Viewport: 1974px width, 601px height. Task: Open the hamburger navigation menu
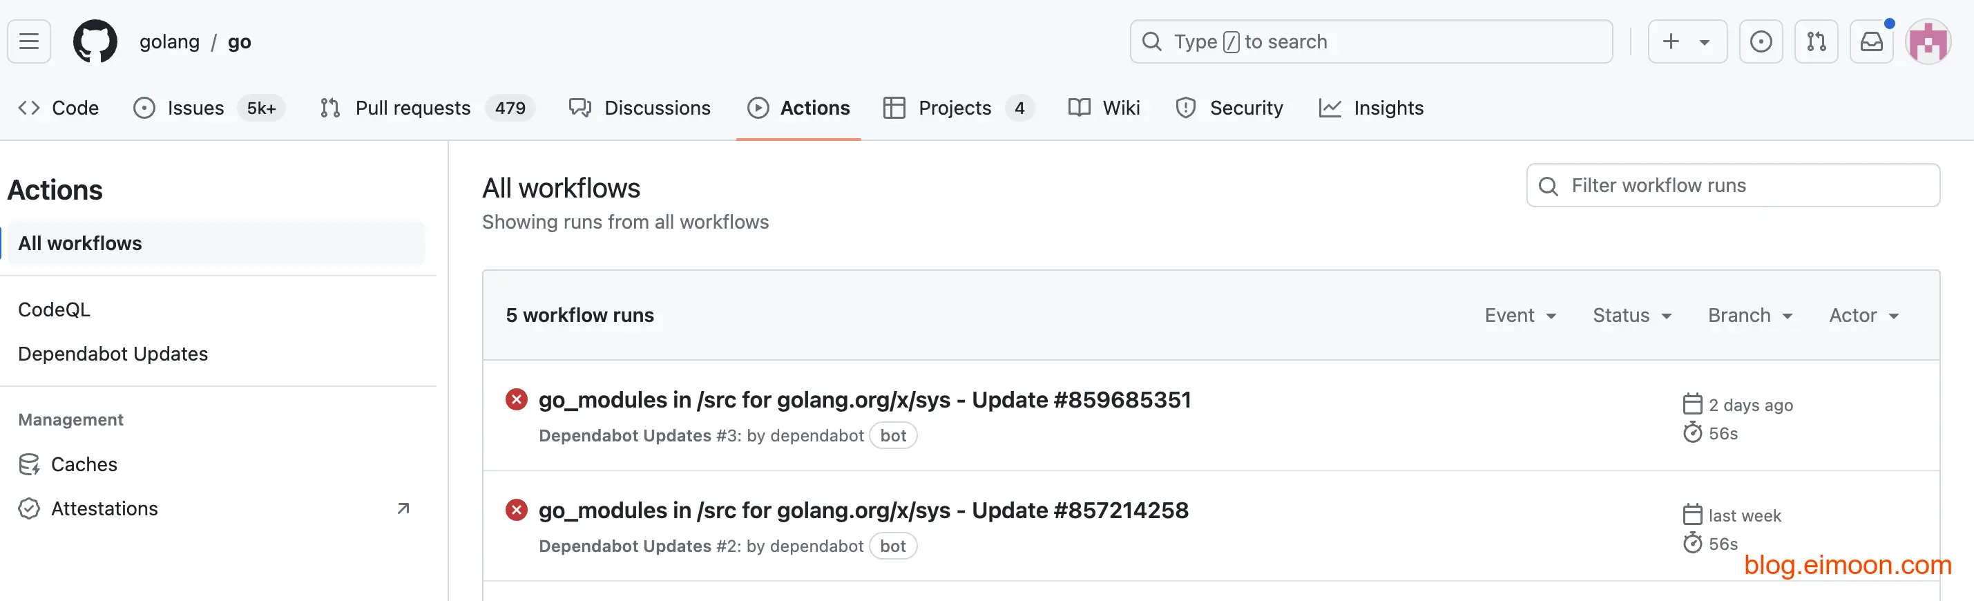pos(29,41)
